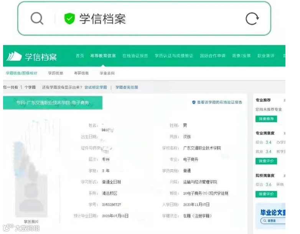Screen dimensions: 300x234
Task: Click 您尚未推荐专业 text
Action: point(269,109)
